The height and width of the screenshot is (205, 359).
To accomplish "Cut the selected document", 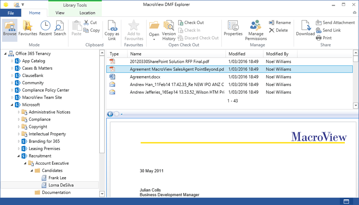I will 91,23.
